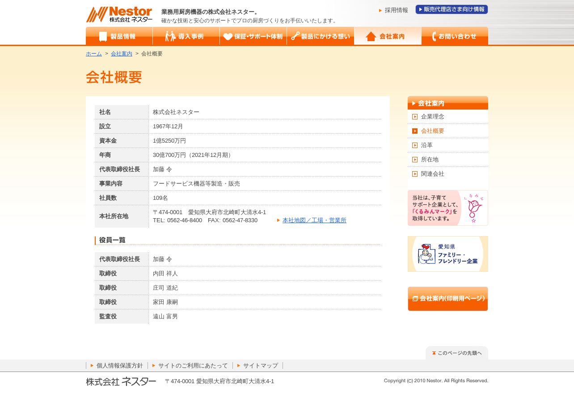The width and height of the screenshot is (574, 393).
Task: Click the filled arrow icon beside 会社概要
Action: (415, 131)
